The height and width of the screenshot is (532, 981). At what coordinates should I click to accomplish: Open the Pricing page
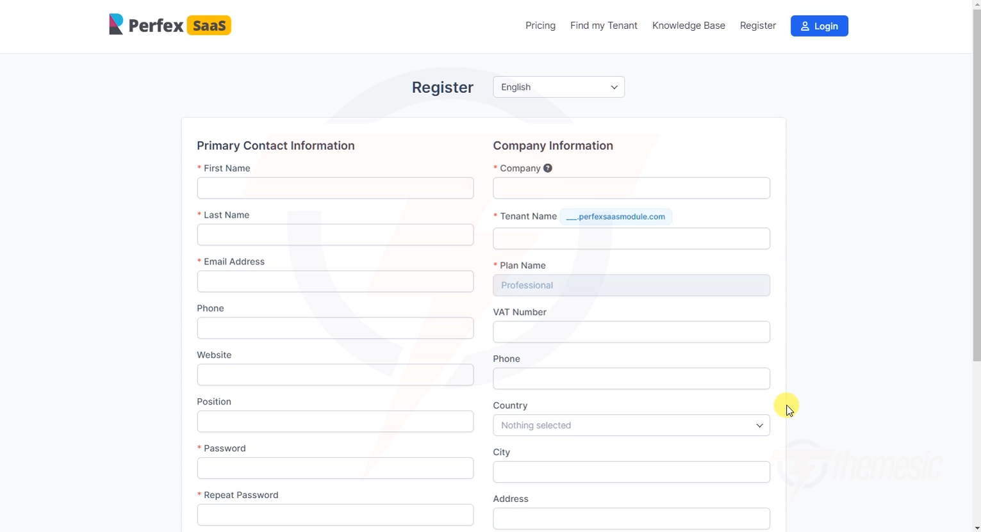[x=540, y=26]
